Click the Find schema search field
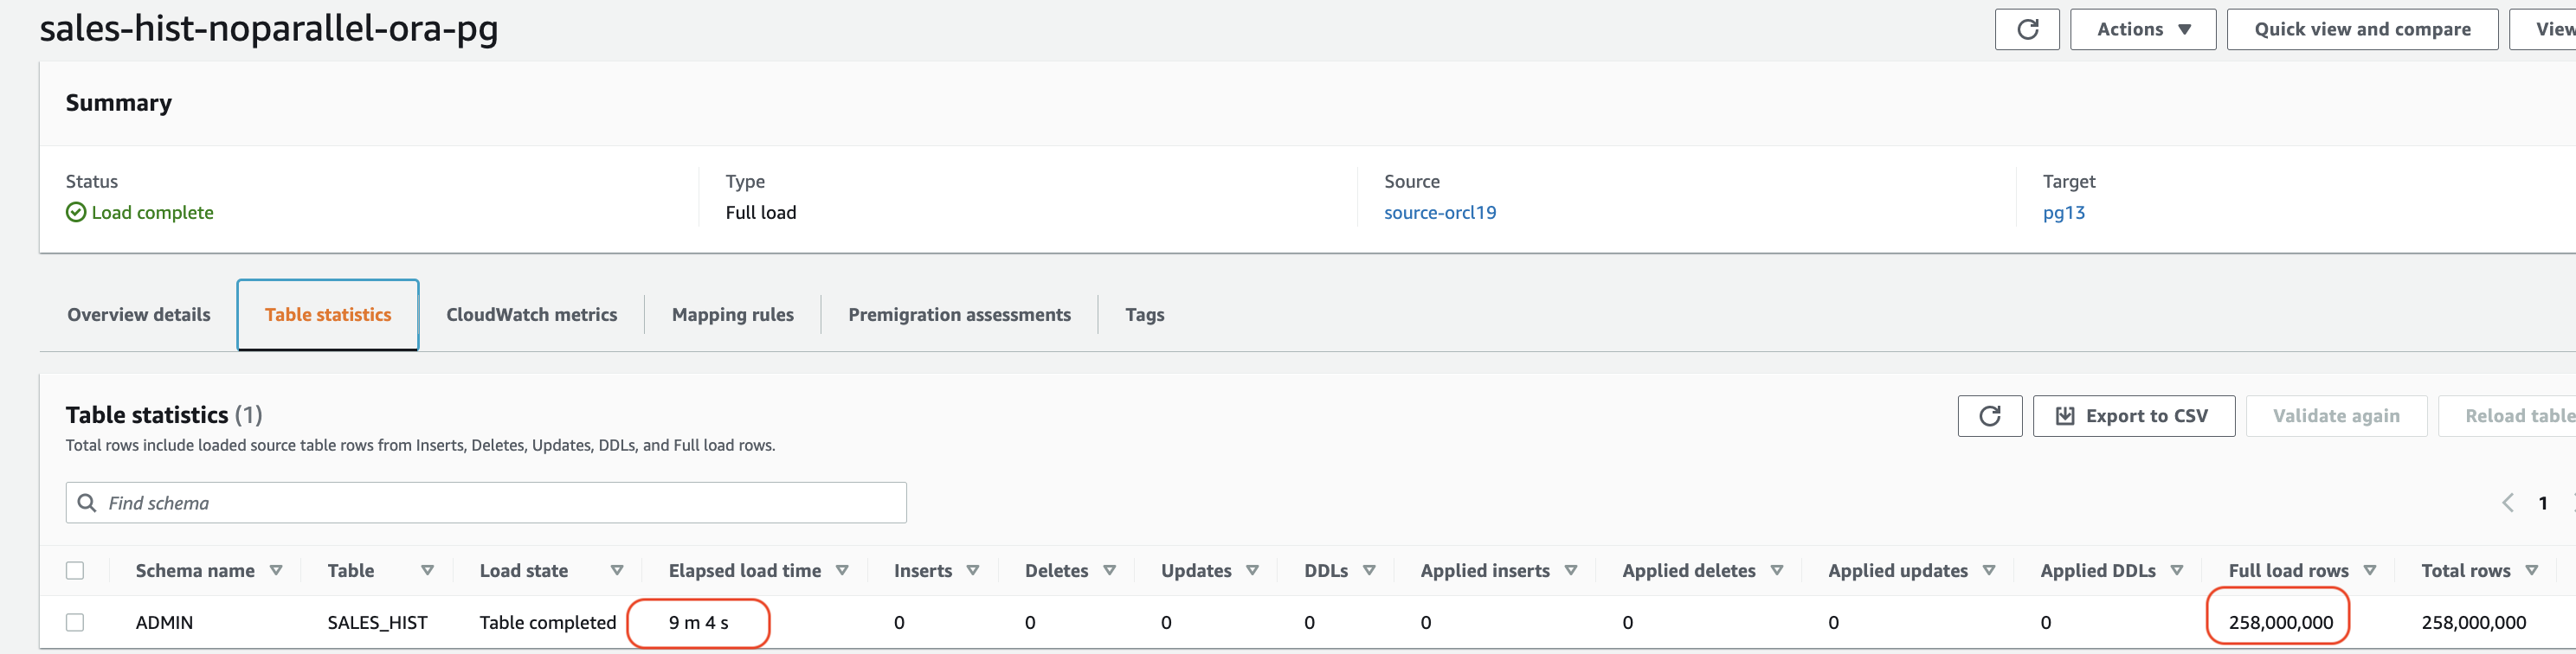The width and height of the screenshot is (2576, 654). pyautogui.click(x=500, y=503)
